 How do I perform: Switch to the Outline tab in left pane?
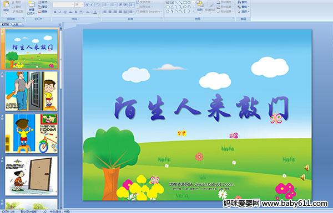point(16,24)
